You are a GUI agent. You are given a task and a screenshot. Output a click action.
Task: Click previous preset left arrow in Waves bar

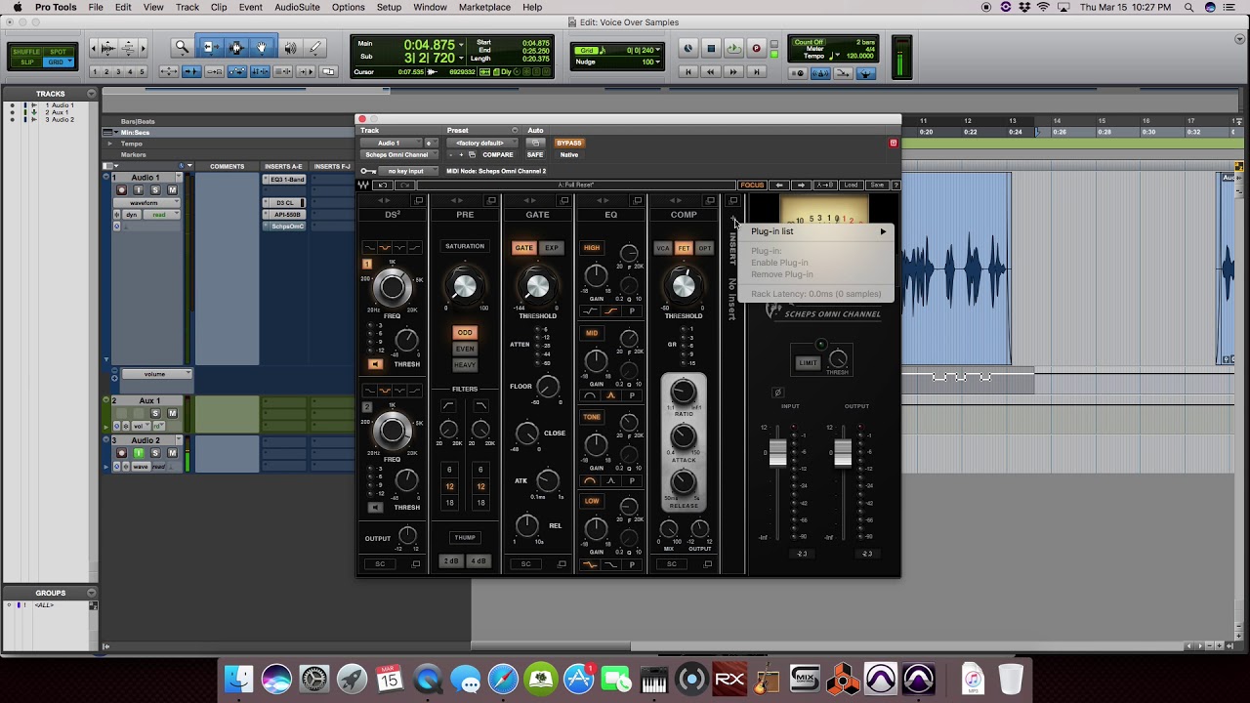[779, 186]
